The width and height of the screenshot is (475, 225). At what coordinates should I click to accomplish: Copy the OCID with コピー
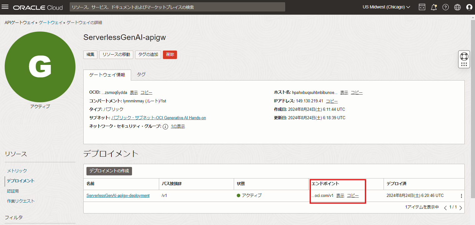pyautogui.click(x=146, y=93)
